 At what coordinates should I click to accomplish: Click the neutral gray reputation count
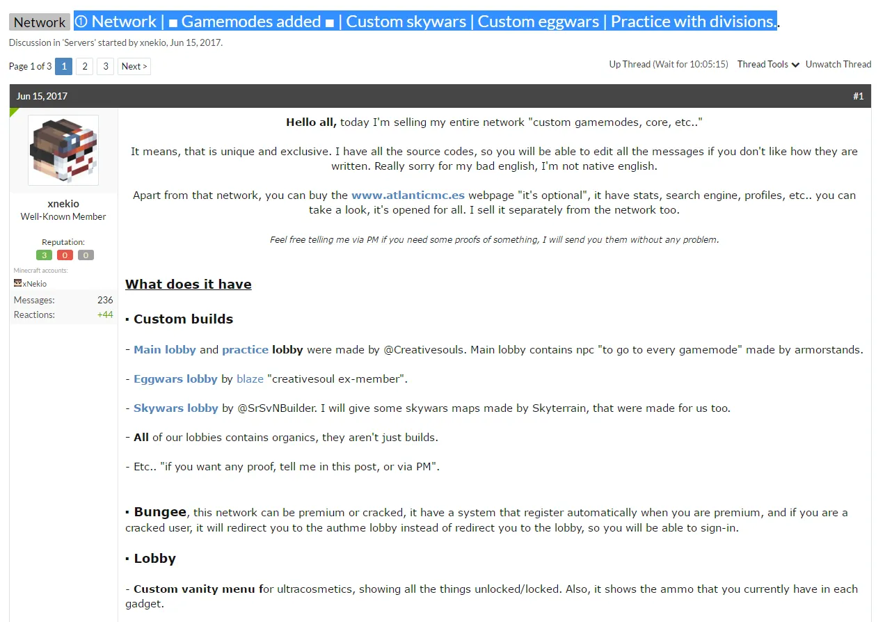[x=86, y=255]
